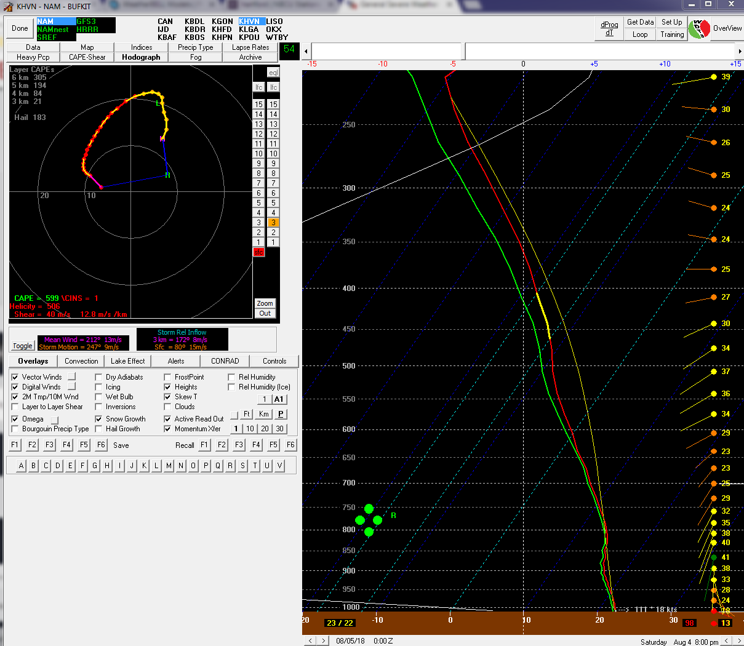Uncheck Momentum Xfer
The width and height of the screenshot is (744, 646).
coord(167,429)
